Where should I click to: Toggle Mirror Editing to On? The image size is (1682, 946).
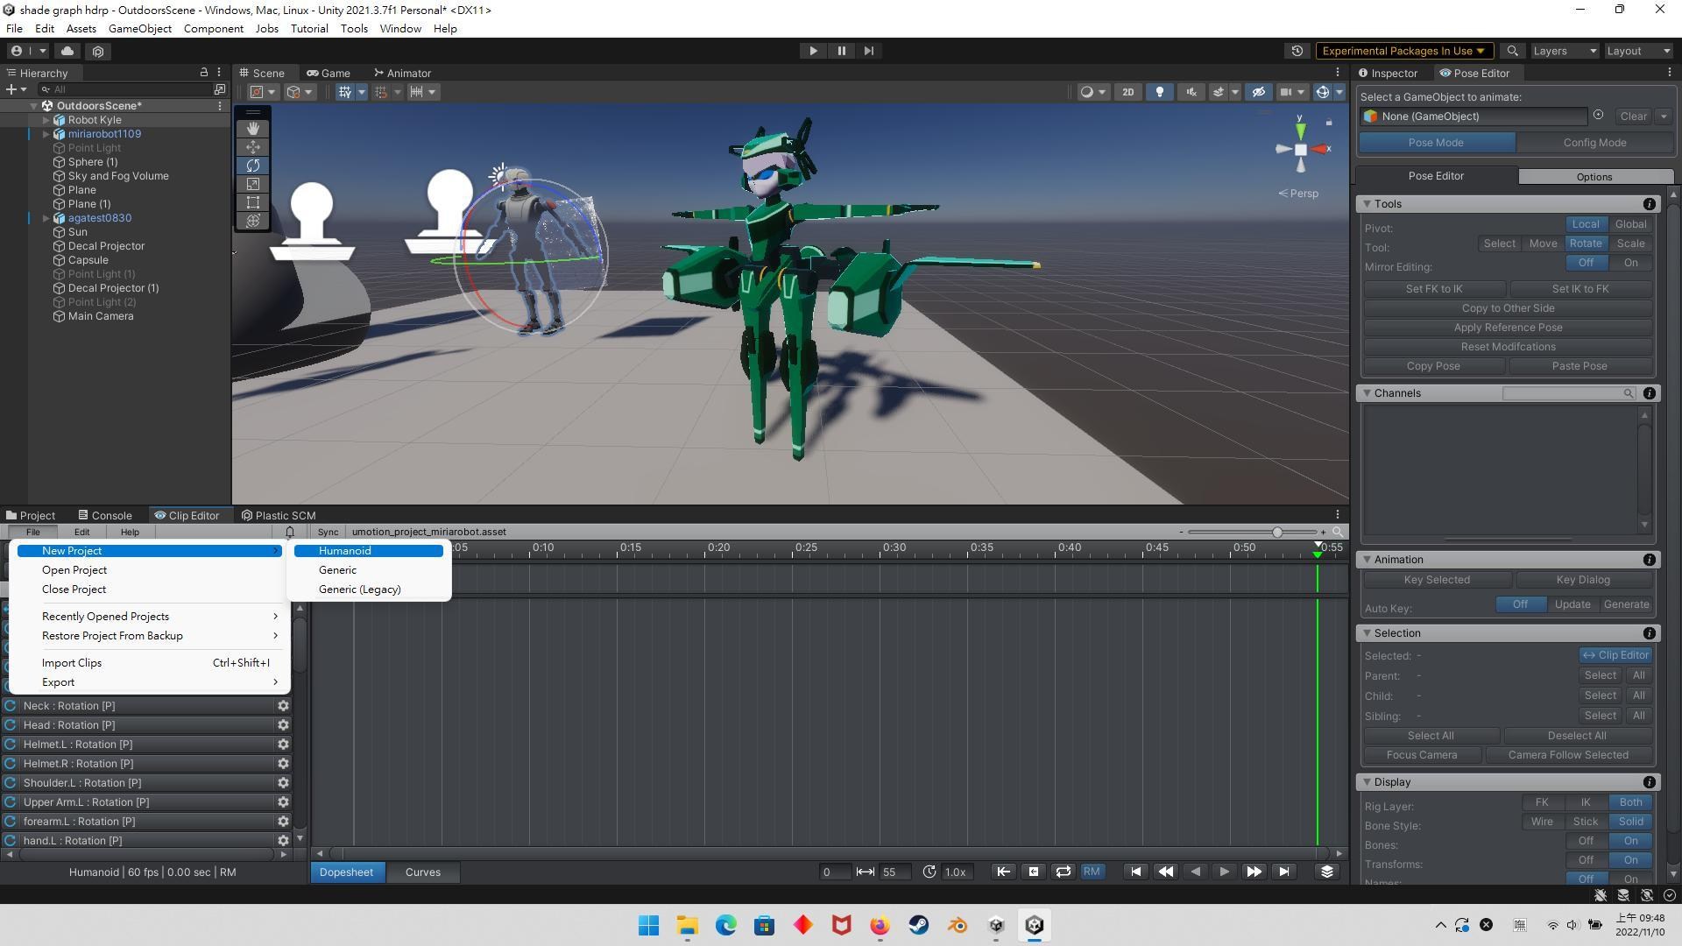point(1631,263)
